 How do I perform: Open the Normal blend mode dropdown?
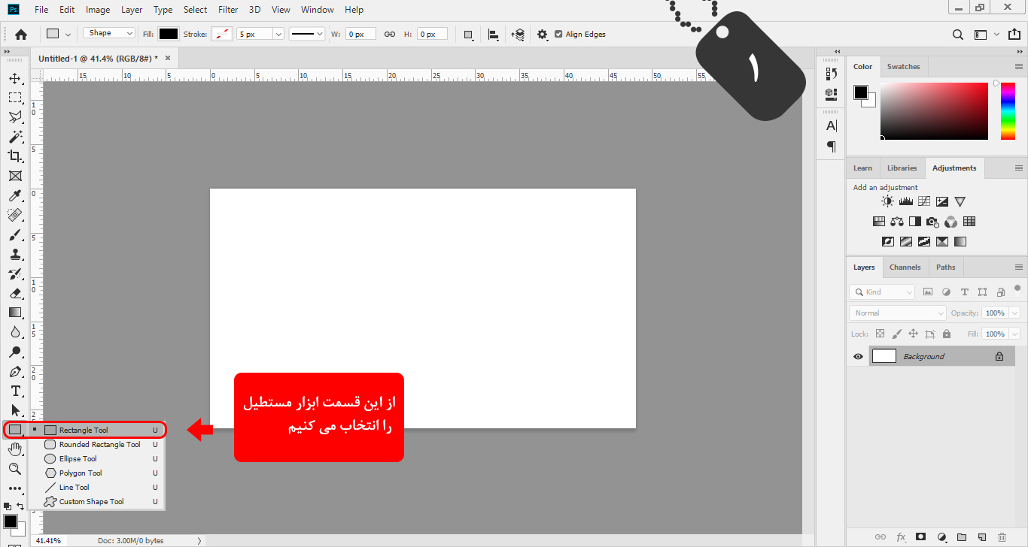point(898,313)
